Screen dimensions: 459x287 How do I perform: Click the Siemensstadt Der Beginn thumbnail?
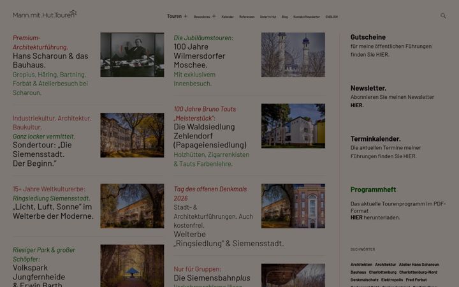click(132, 135)
